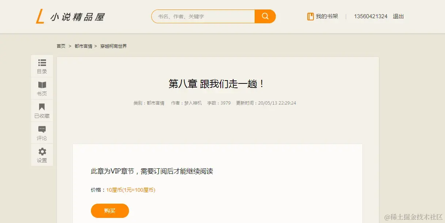Click the 类别：都市言情 text

point(149,103)
